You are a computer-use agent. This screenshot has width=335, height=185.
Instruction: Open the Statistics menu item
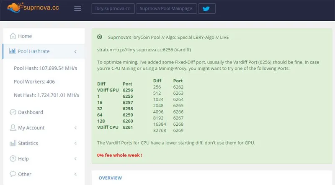[x=44, y=143]
